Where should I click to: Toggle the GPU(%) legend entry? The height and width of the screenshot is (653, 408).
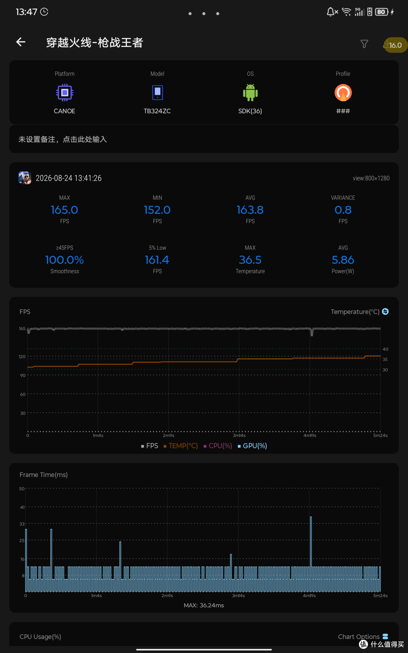(252, 446)
